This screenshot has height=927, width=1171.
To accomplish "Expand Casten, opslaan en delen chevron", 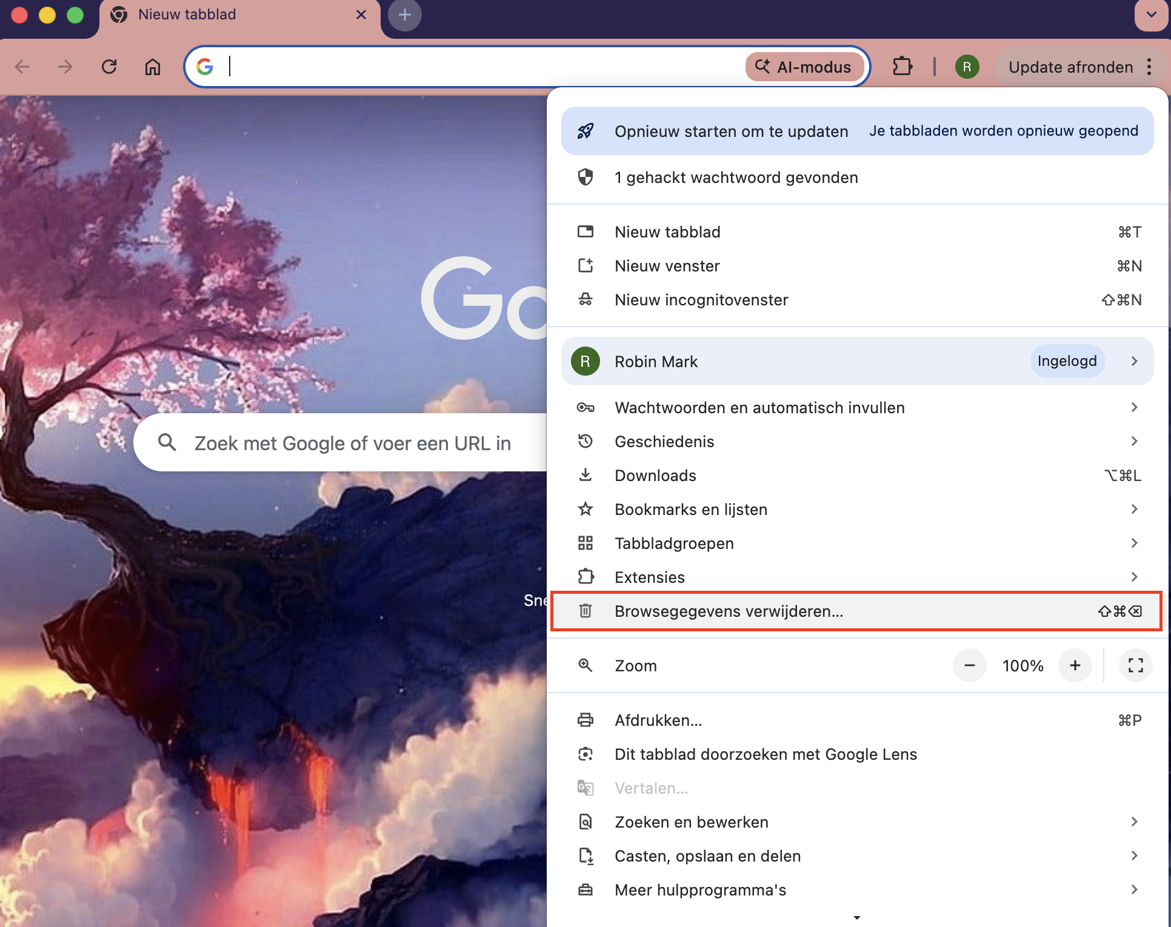I will pyautogui.click(x=1135, y=856).
